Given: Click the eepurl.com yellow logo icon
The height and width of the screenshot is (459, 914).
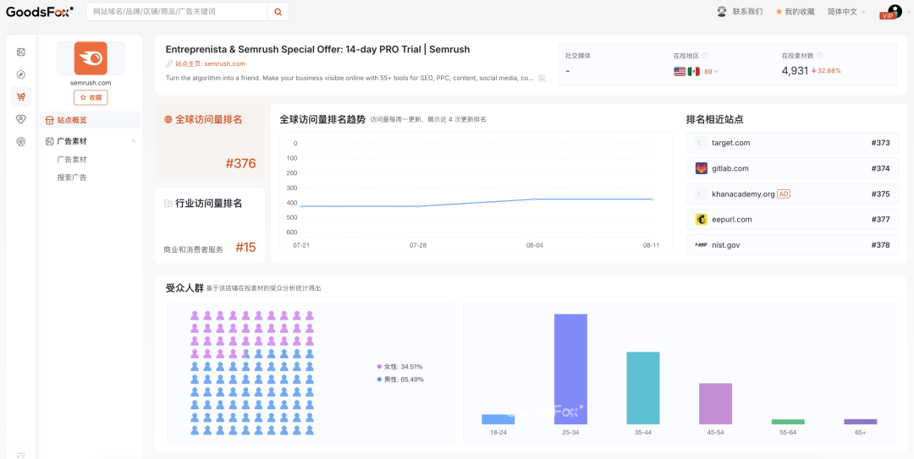Looking at the screenshot, I should 702,220.
